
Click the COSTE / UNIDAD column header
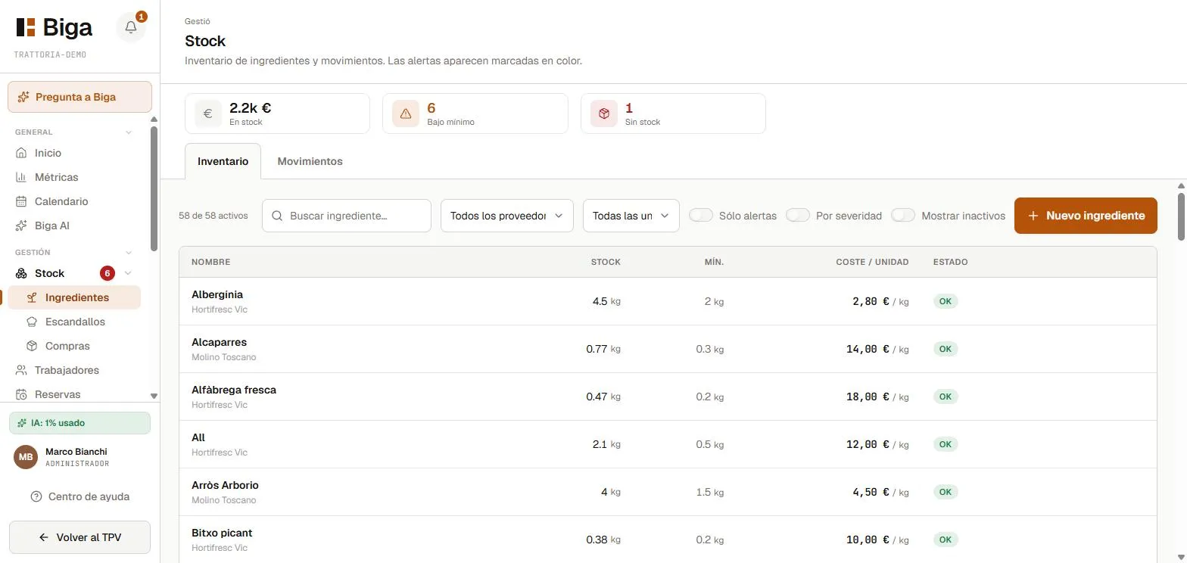click(x=872, y=262)
